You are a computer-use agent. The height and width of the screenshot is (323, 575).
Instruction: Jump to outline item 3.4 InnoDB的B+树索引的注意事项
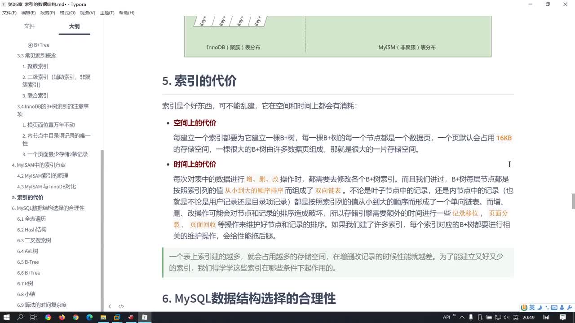coord(53,110)
